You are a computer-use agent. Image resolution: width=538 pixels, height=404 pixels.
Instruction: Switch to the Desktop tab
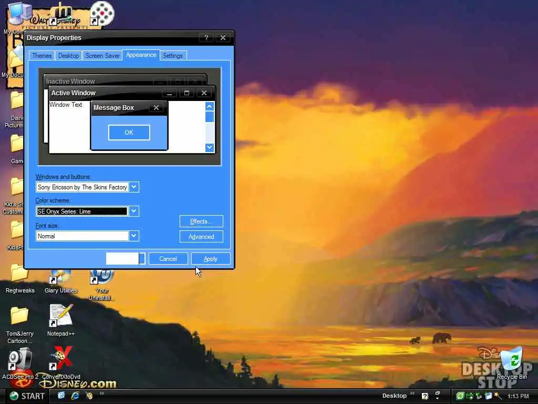68,56
